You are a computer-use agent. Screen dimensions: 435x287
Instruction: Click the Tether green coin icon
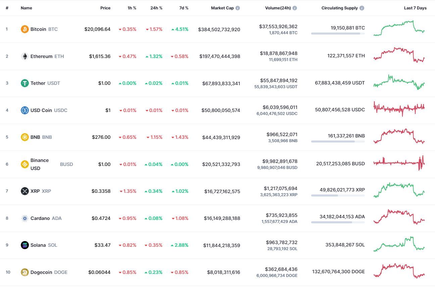(25, 83)
